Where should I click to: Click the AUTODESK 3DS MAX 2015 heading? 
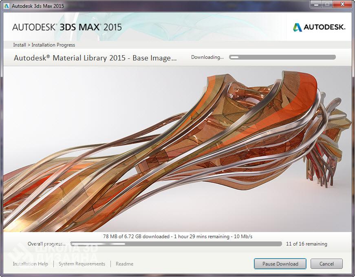(x=67, y=27)
